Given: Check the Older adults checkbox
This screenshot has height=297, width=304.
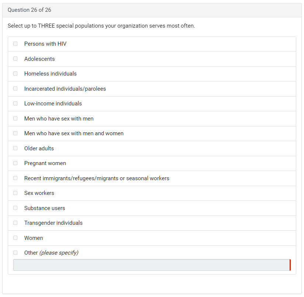Looking at the screenshot, I should click(15, 148).
